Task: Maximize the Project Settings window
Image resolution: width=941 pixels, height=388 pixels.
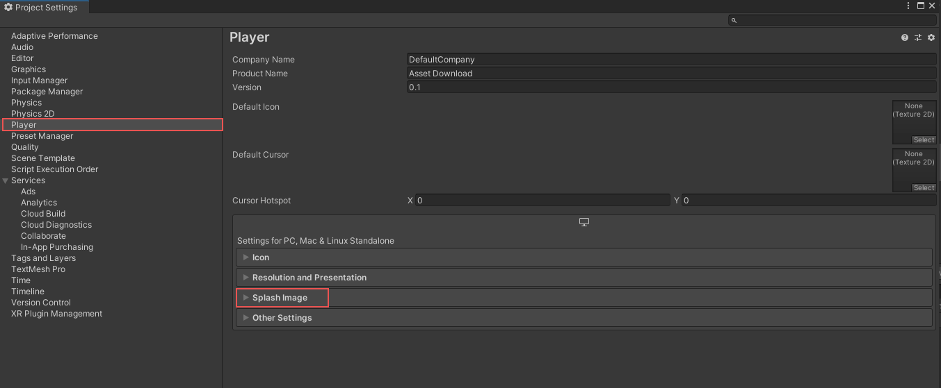Action: coord(921,6)
